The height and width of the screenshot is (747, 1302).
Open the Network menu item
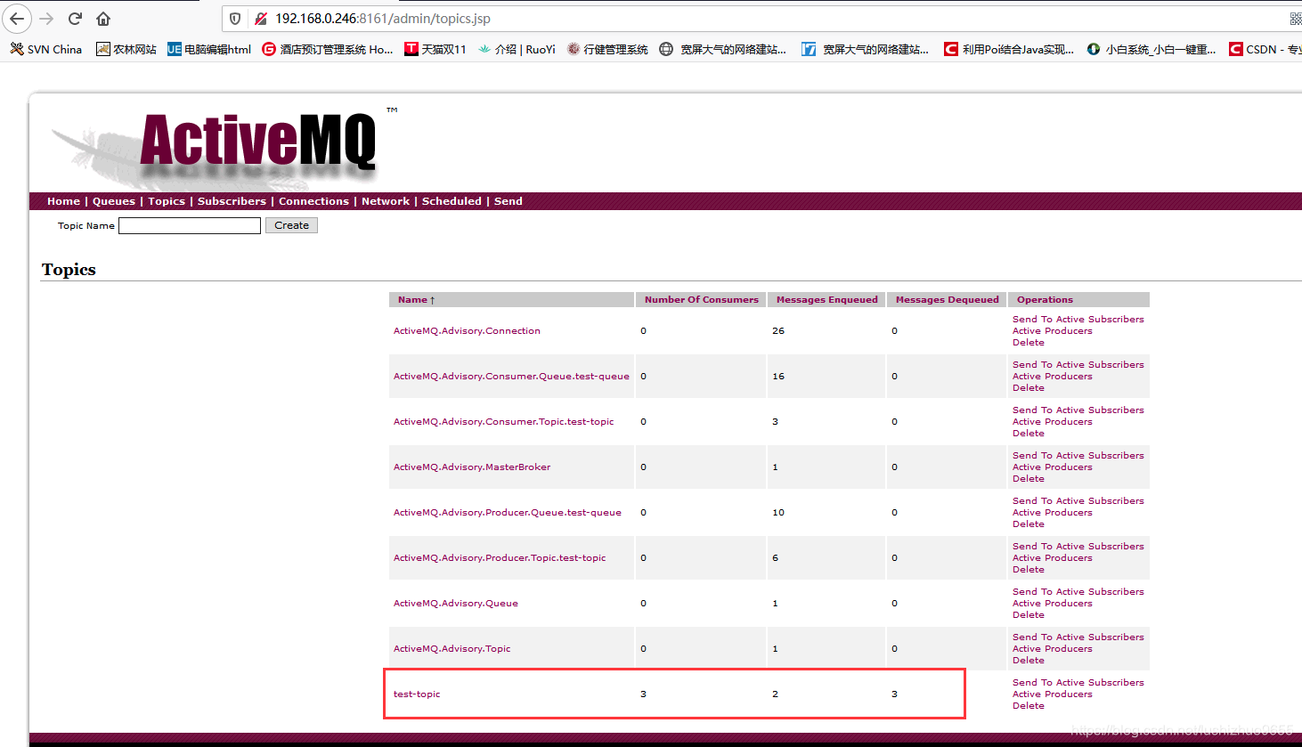click(x=386, y=201)
